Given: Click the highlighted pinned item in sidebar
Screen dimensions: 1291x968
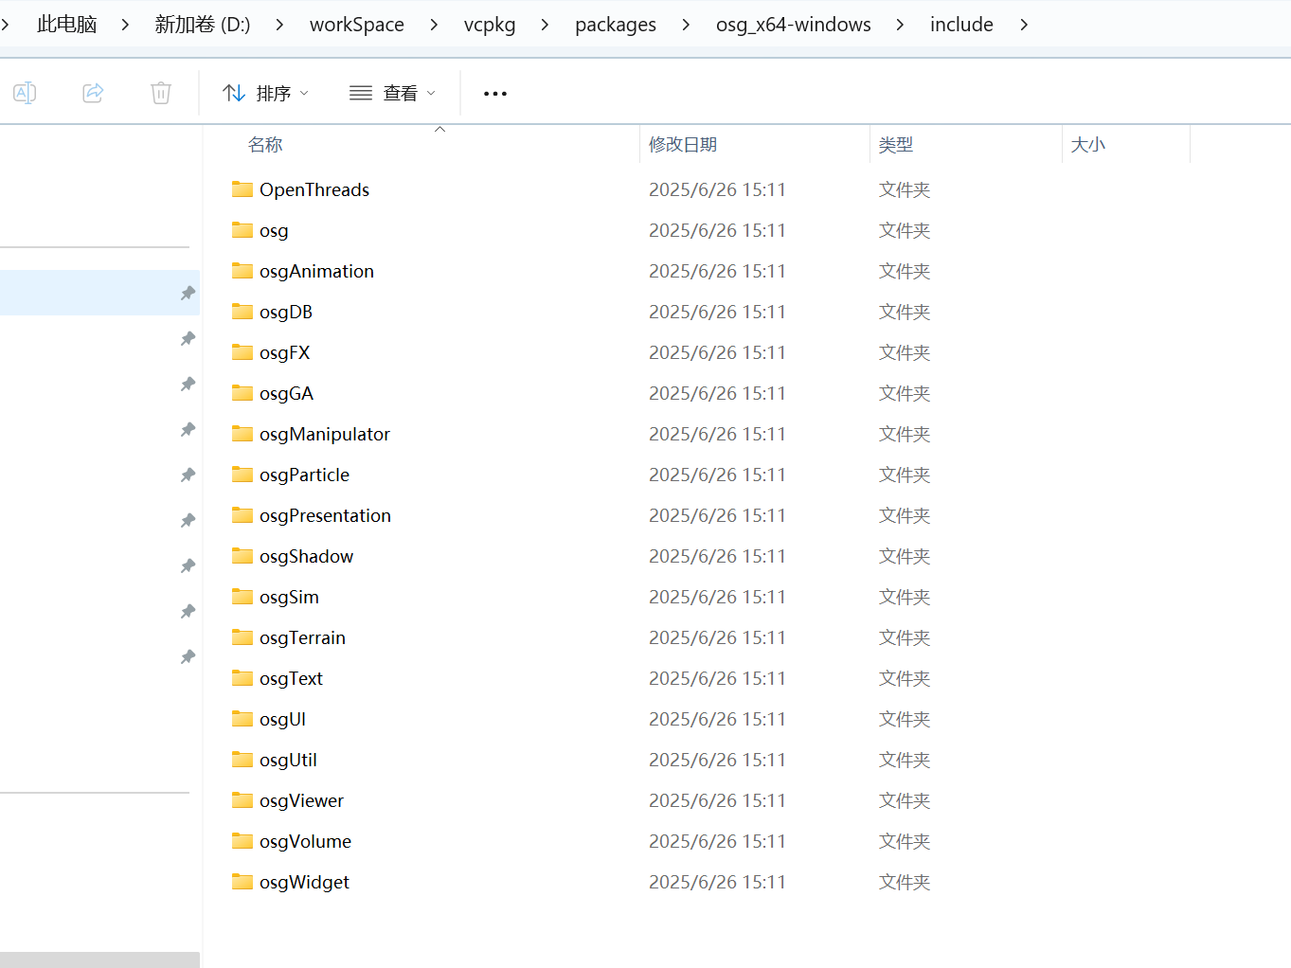Looking at the screenshot, I should pos(99,293).
